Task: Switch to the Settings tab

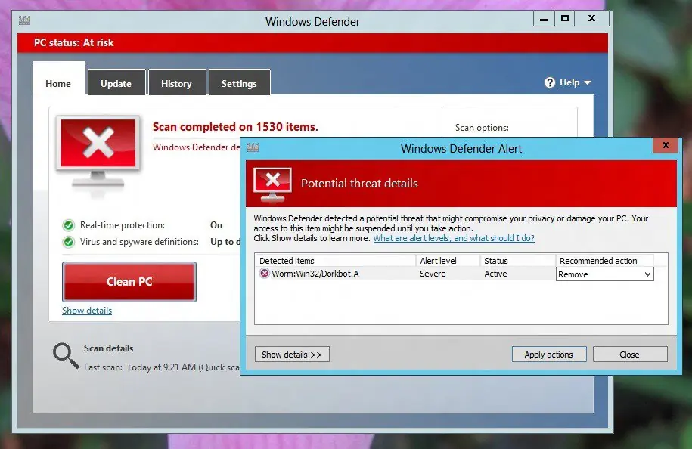Action: pos(239,82)
